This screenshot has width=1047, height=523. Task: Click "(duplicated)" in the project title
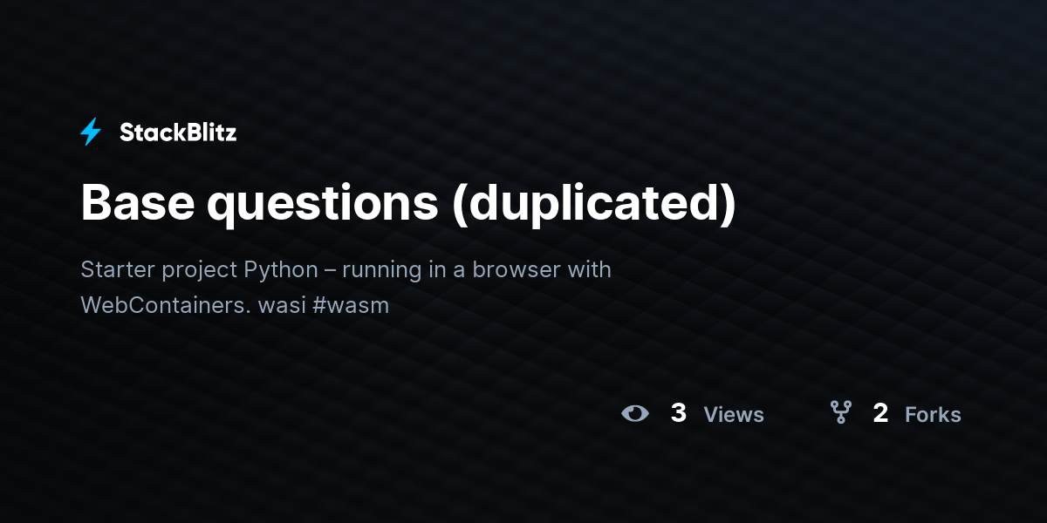[x=594, y=202]
